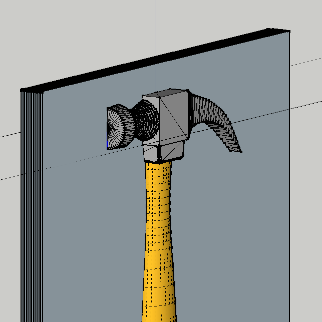322x322 pixels.
Task: Select the vertical axis line above the hammer
Action: (x=156, y=40)
